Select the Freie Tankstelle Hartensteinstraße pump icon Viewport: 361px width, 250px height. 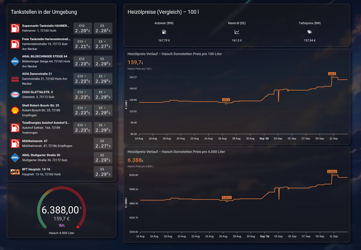[x=15, y=44]
